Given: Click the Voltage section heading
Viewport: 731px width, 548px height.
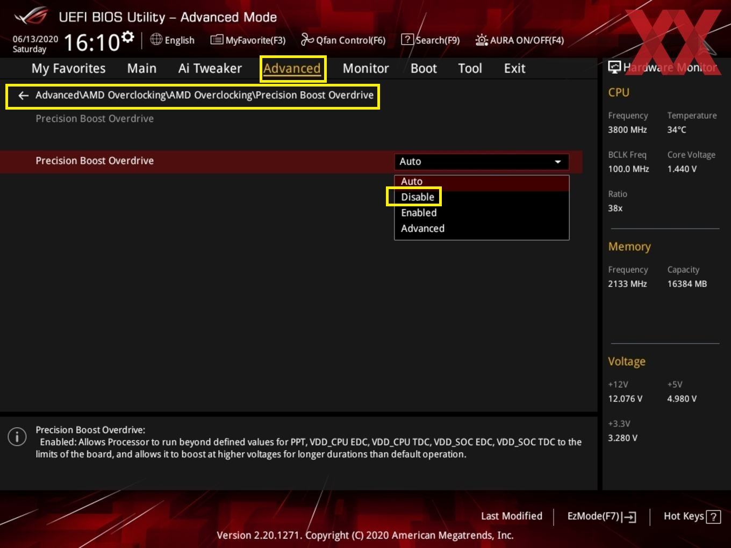Looking at the screenshot, I should [x=627, y=362].
